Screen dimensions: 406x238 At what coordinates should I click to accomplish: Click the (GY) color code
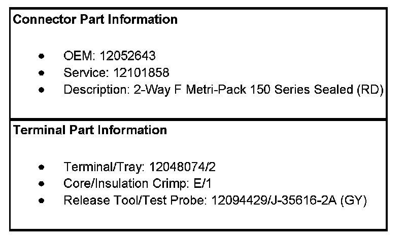point(354,200)
